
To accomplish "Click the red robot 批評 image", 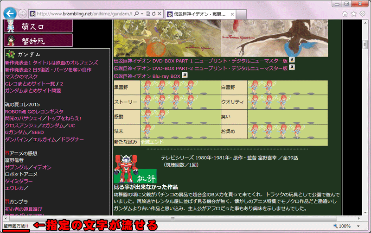I will [x=135, y=169].
